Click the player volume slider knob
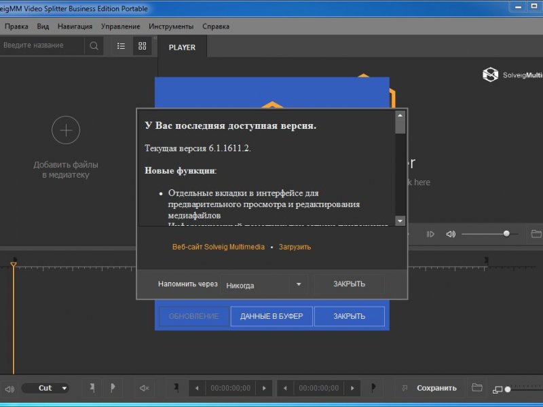543x407 pixels. pos(506,233)
